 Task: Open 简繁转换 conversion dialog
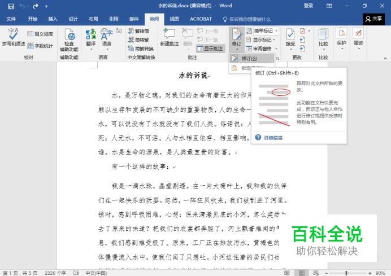(x=141, y=49)
